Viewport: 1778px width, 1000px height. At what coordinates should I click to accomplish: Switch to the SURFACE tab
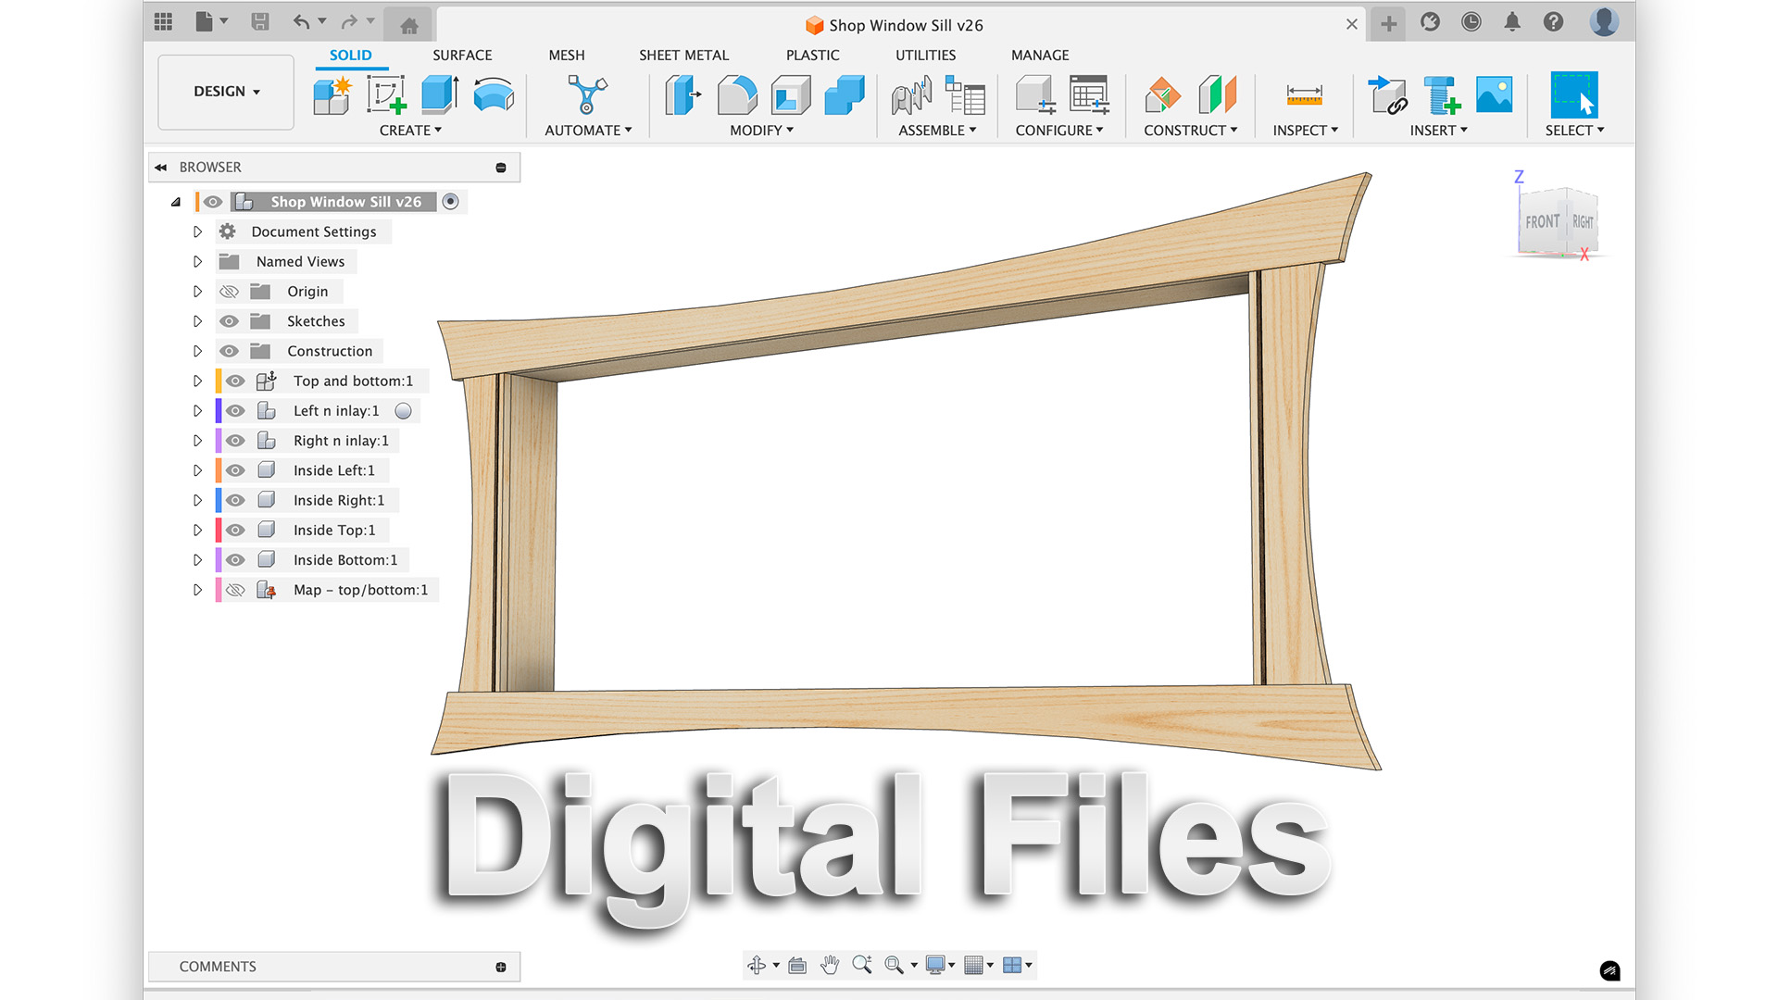click(x=462, y=56)
